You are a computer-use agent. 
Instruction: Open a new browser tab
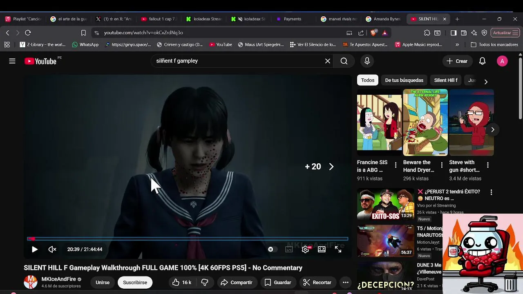457,19
